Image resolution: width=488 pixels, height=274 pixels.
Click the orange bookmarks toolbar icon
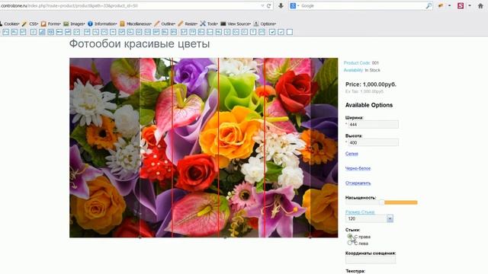441,5
